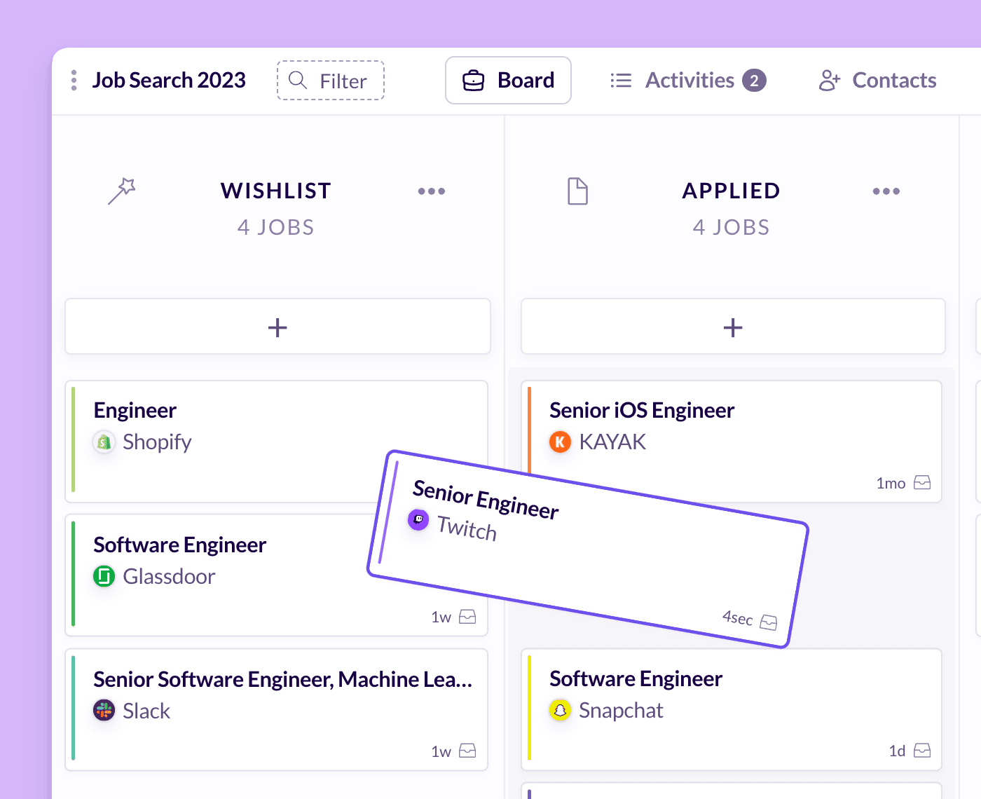Image resolution: width=981 pixels, height=799 pixels.
Task: Open the Applied column options menu
Action: (x=886, y=191)
